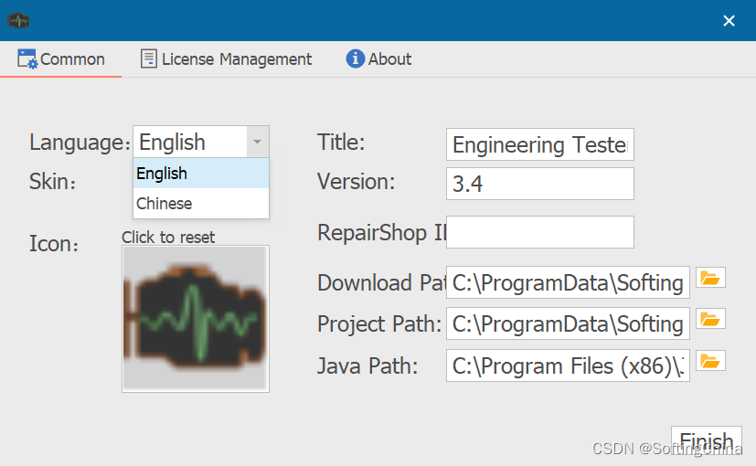Click the Project Path browse folder icon
This screenshot has width=756, height=466.
pyautogui.click(x=710, y=319)
